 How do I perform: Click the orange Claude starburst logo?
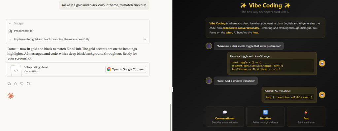(11, 96)
